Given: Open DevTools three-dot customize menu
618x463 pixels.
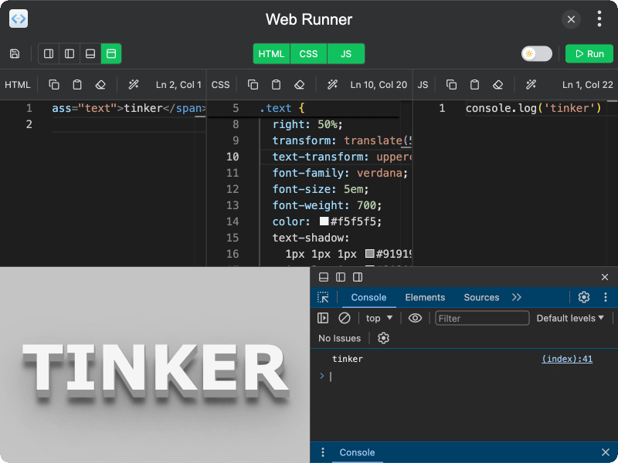Looking at the screenshot, I should click(606, 297).
